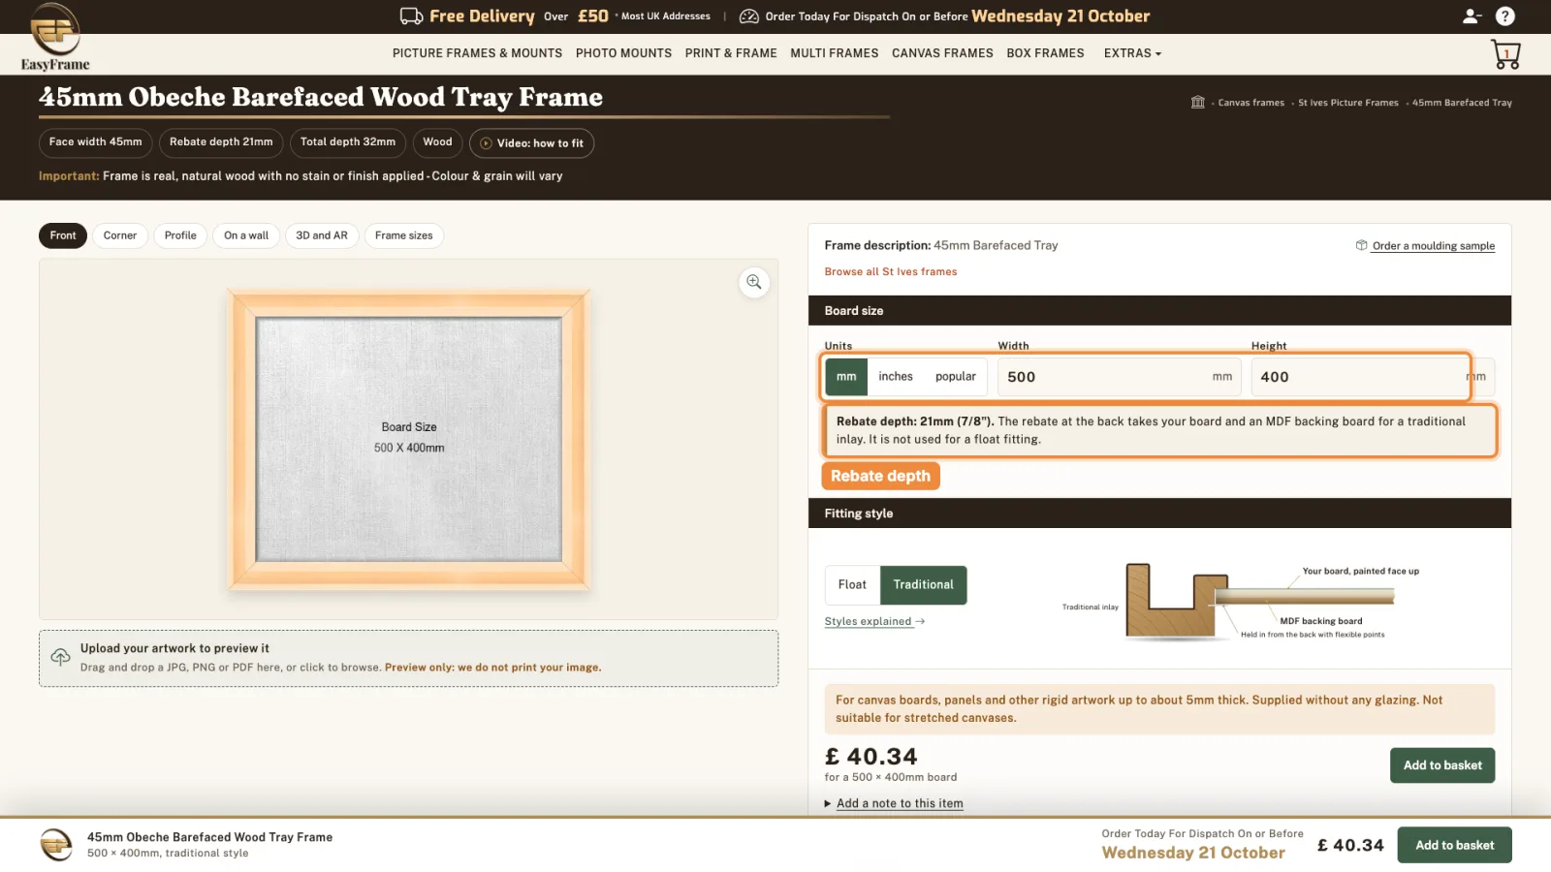Image resolution: width=1551 pixels, height=872 pixels.
Task: Click the frame preview image
Action: pos(408,440)
